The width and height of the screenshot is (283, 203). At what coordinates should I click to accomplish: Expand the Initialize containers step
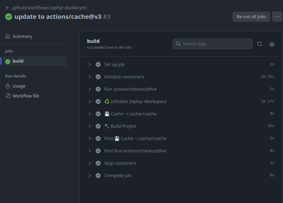coord(90,77)
